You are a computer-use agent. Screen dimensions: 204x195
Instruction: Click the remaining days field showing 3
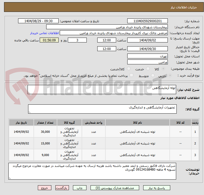[x=77, y=40]
